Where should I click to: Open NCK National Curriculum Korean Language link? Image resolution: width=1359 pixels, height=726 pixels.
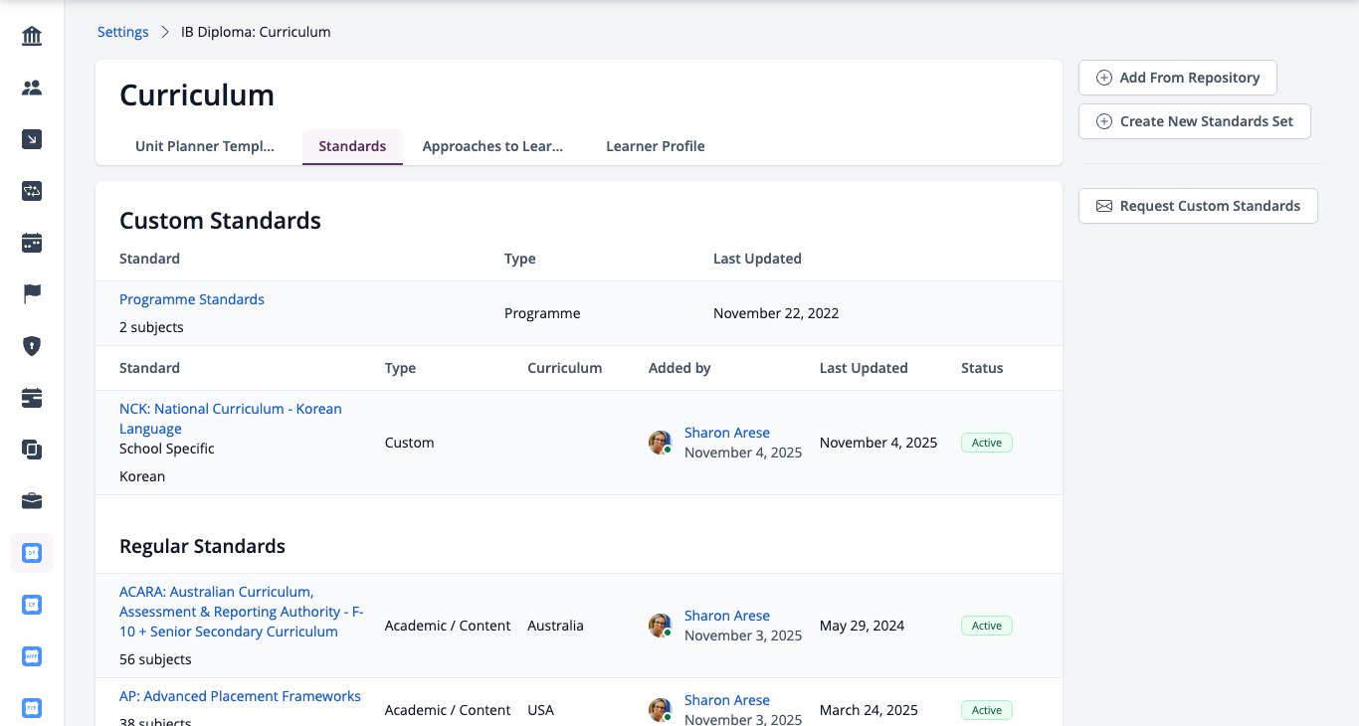click(x=231, y=419)
